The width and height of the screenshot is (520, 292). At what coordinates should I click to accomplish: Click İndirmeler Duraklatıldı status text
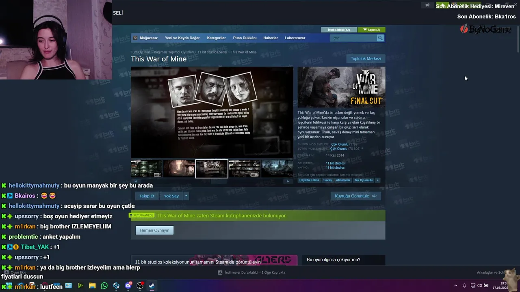[x=255, y=273]
